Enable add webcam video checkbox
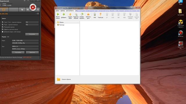This screenshot has width=186, height=104. pyautogui.click(x=3, y=32)
